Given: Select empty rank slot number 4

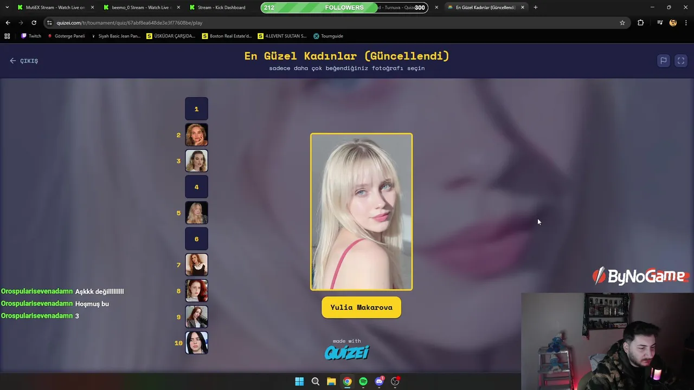Looking at the screenshot, I should (x=196, y=187).
